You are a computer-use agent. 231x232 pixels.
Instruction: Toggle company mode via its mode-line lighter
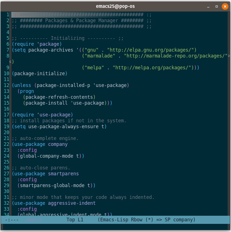click(x=182, y=220)
